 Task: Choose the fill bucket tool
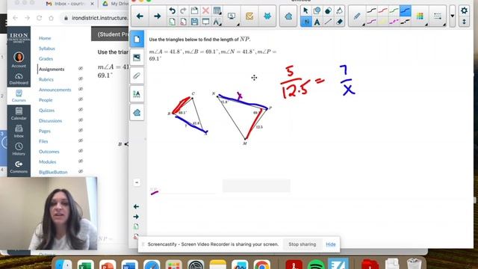pos(339,10)
